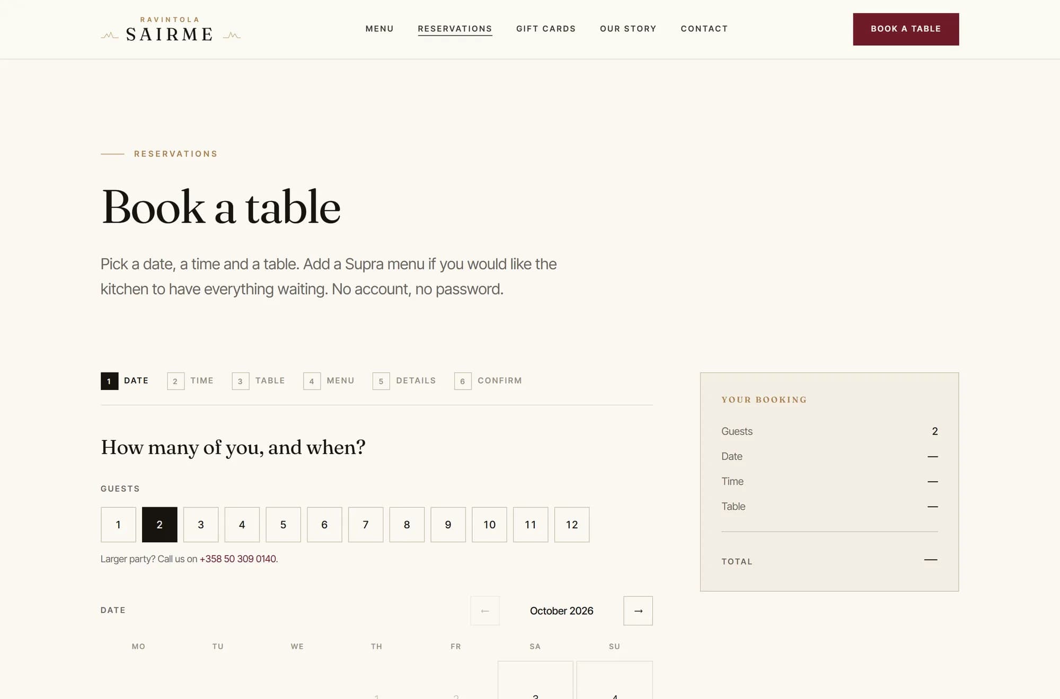Viewport: 1060px width, 699px height.
Task: Click the Guests row in Your Booking
Action: [x=829, y=431]
